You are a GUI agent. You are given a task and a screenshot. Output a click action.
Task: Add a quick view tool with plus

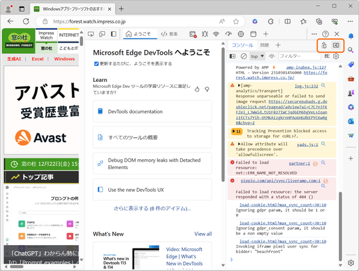click(x=278, y=45)
